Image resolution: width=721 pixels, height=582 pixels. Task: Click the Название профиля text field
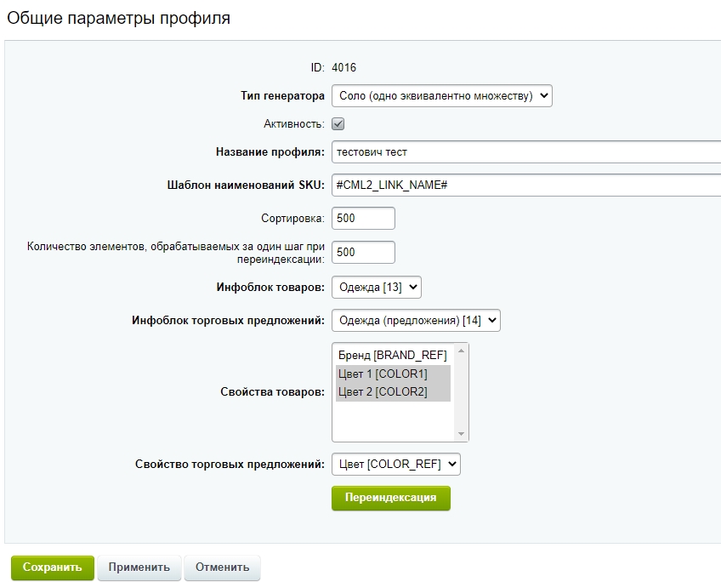(x=525, y=152)
